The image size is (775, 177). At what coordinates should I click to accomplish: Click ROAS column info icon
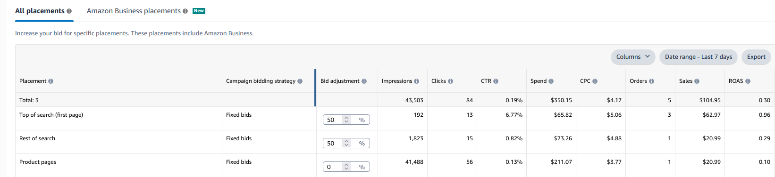tap(748, 81)
